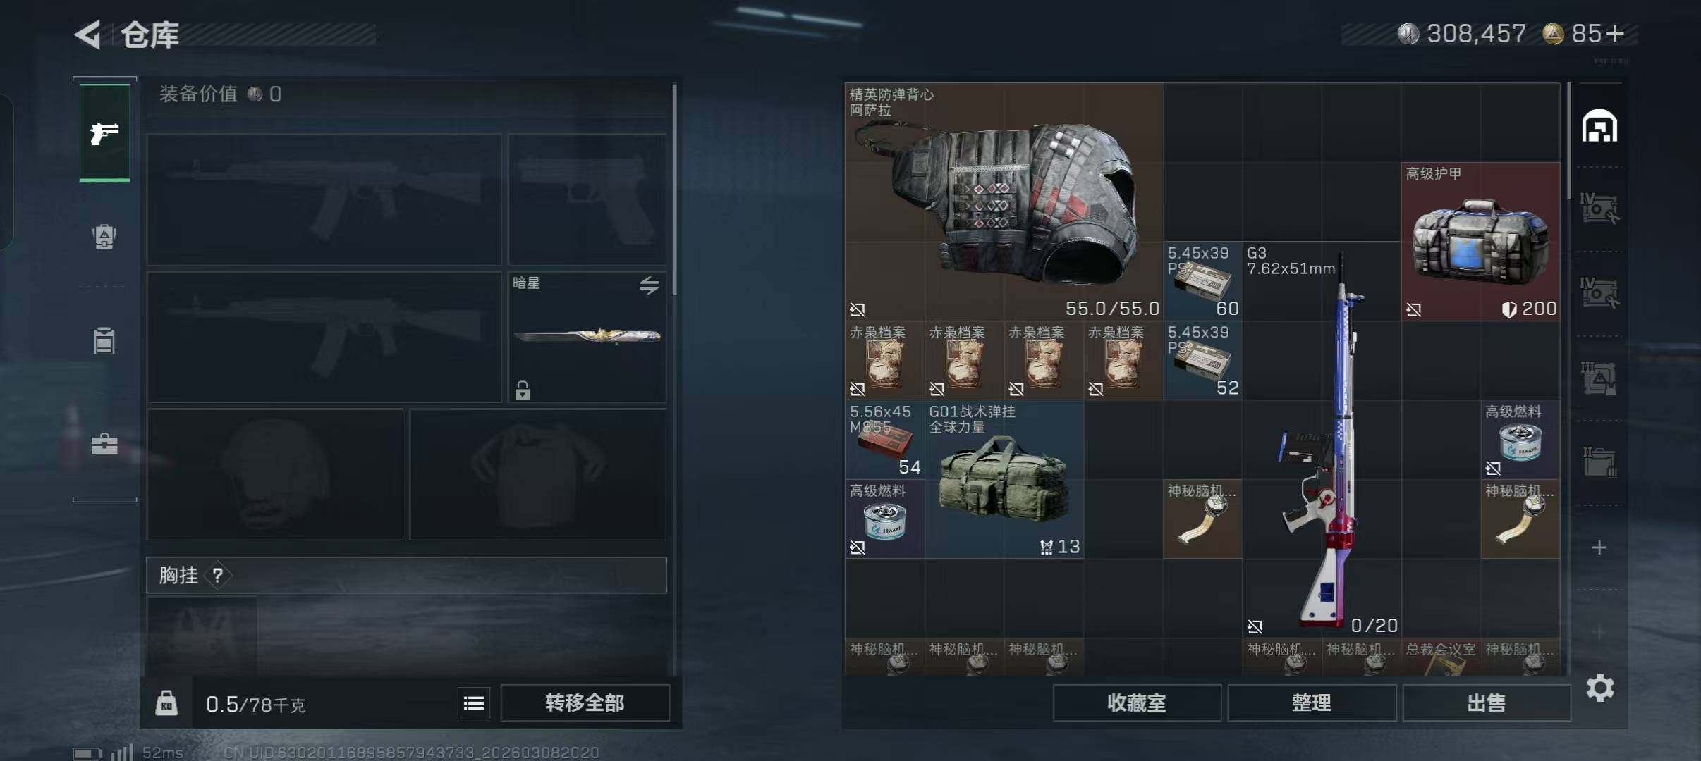Open the chest rig sidebar icon
This screenshot has width=1701, height=761.
click(x=104, y=340)
